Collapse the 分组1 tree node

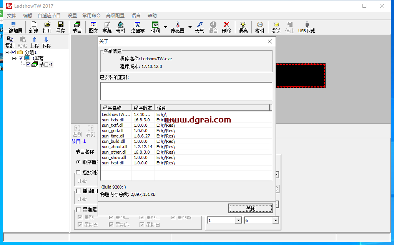pos(7,52)
